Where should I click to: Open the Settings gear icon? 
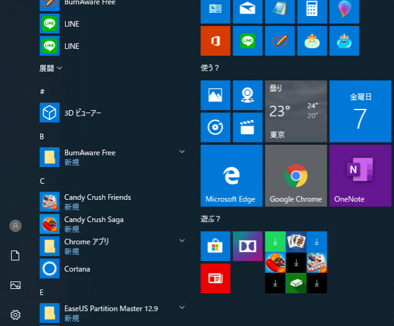click(15, 315)
